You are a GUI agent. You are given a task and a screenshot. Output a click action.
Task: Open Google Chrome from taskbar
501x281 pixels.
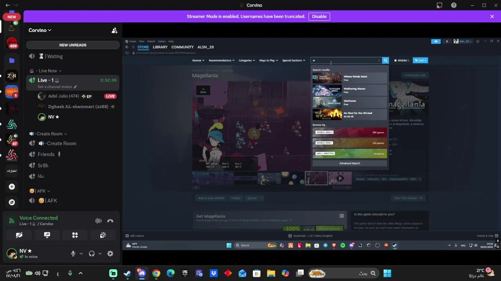point(156,273)
